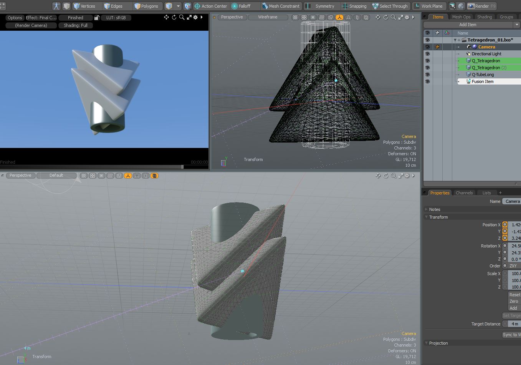521x365 pixels.
Task: Open the Wireframe shading style dropdown
Action: pyautogui.click(x=268, y=17)
